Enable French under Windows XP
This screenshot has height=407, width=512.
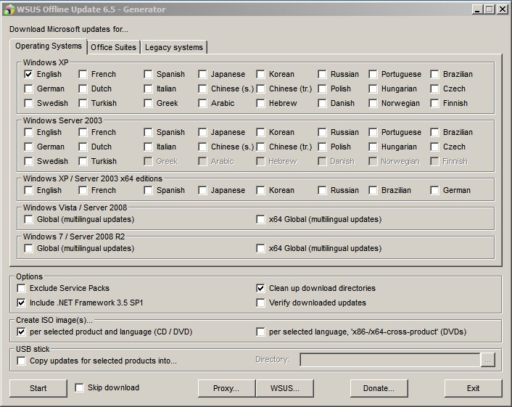point(83,74)
